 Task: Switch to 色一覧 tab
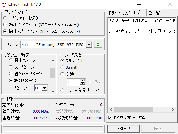(x=154, y=13)
